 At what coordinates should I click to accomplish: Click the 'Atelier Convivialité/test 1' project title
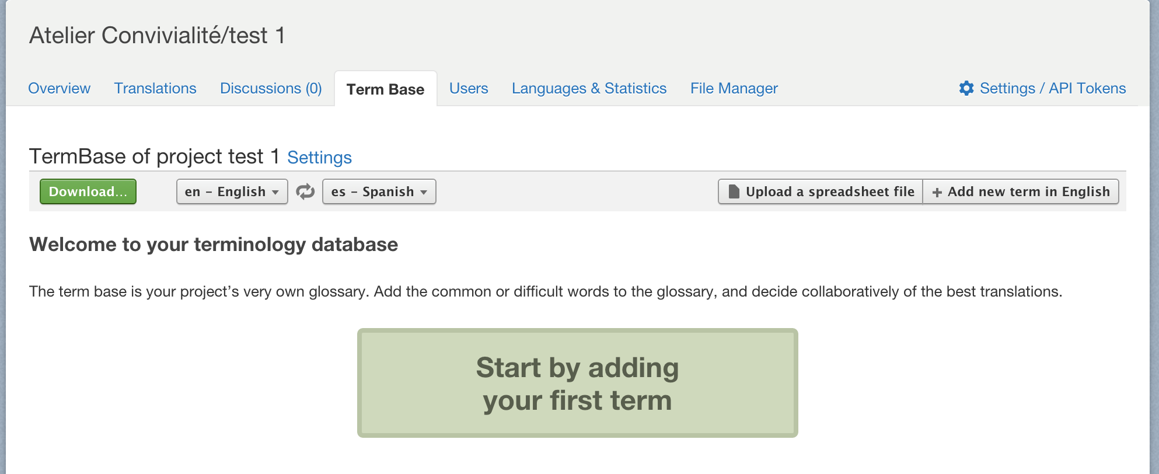click(157, 36)
